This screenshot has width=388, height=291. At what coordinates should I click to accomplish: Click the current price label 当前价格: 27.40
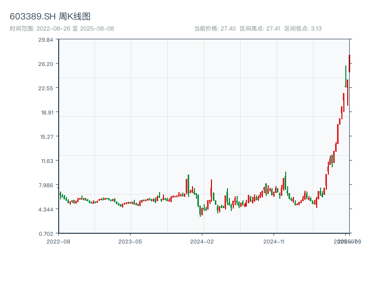click(x=215, y=29)
